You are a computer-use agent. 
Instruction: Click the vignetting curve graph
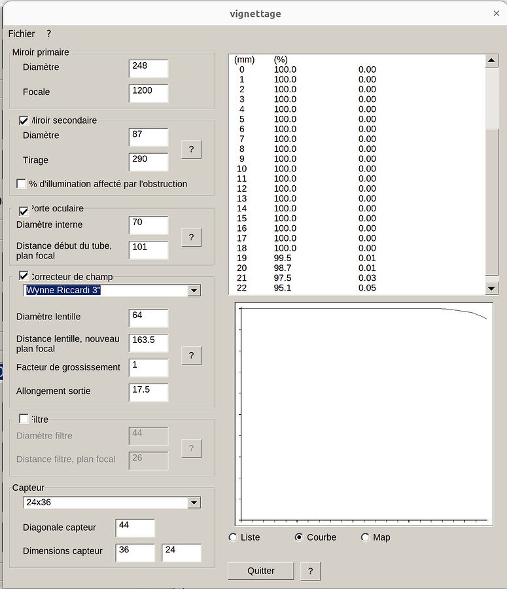364,414
